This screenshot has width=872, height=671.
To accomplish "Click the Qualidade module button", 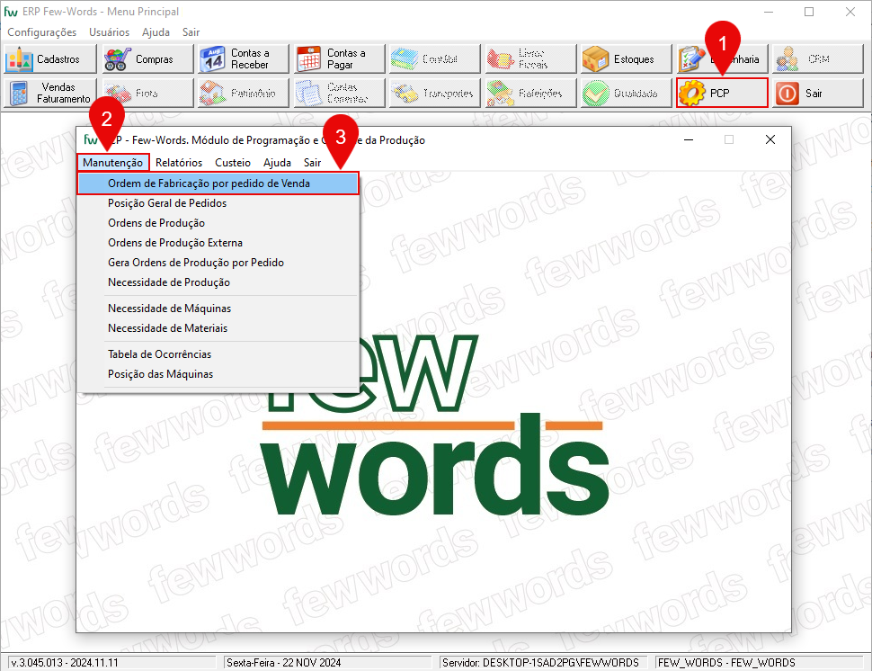I will pos(627,93).
